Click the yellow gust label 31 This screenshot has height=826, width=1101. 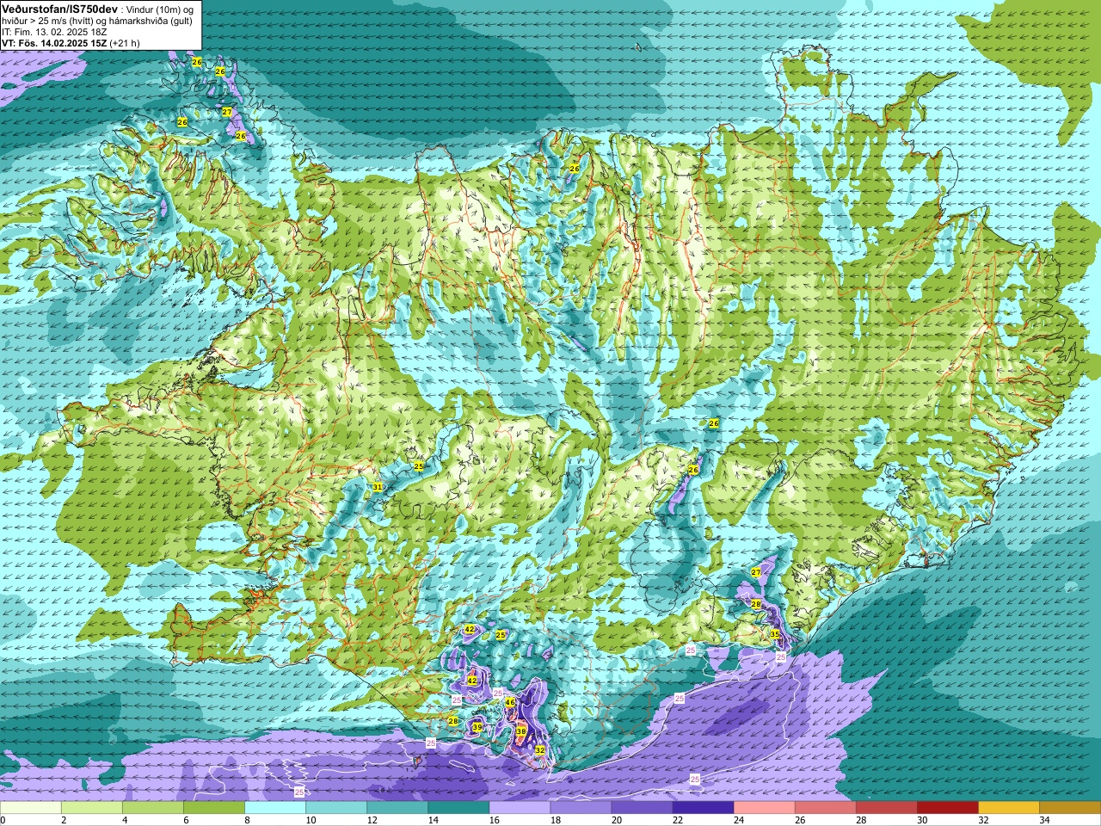[377, 487]
